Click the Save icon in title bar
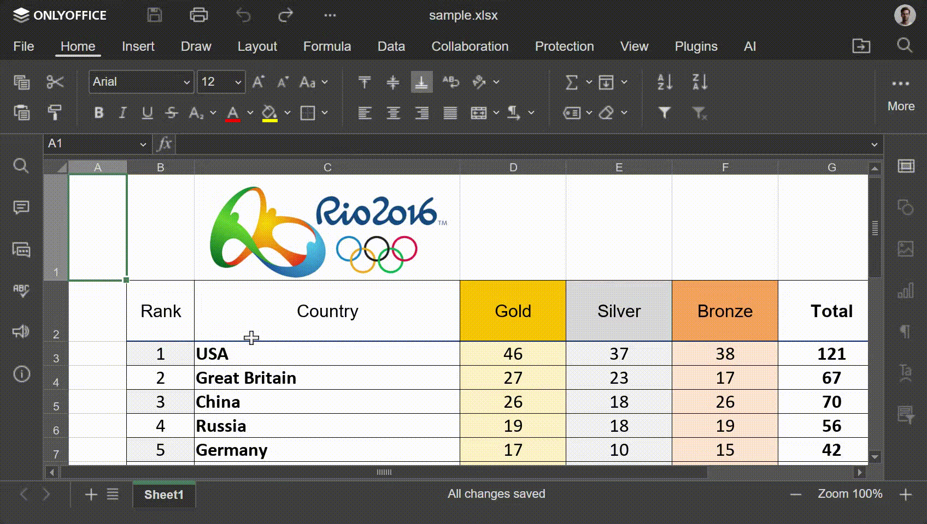927x524 pixels. point(155,15)
